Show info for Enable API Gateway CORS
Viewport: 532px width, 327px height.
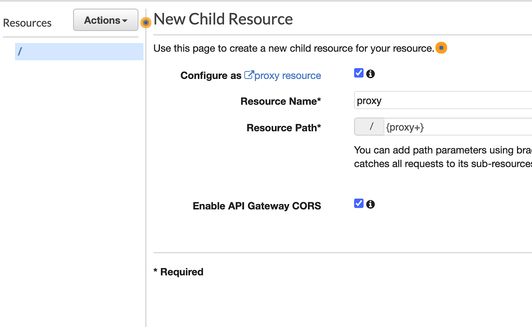370,204
